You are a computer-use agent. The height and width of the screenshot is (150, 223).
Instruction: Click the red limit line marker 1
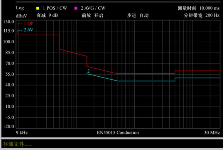[x=18, y=33]
